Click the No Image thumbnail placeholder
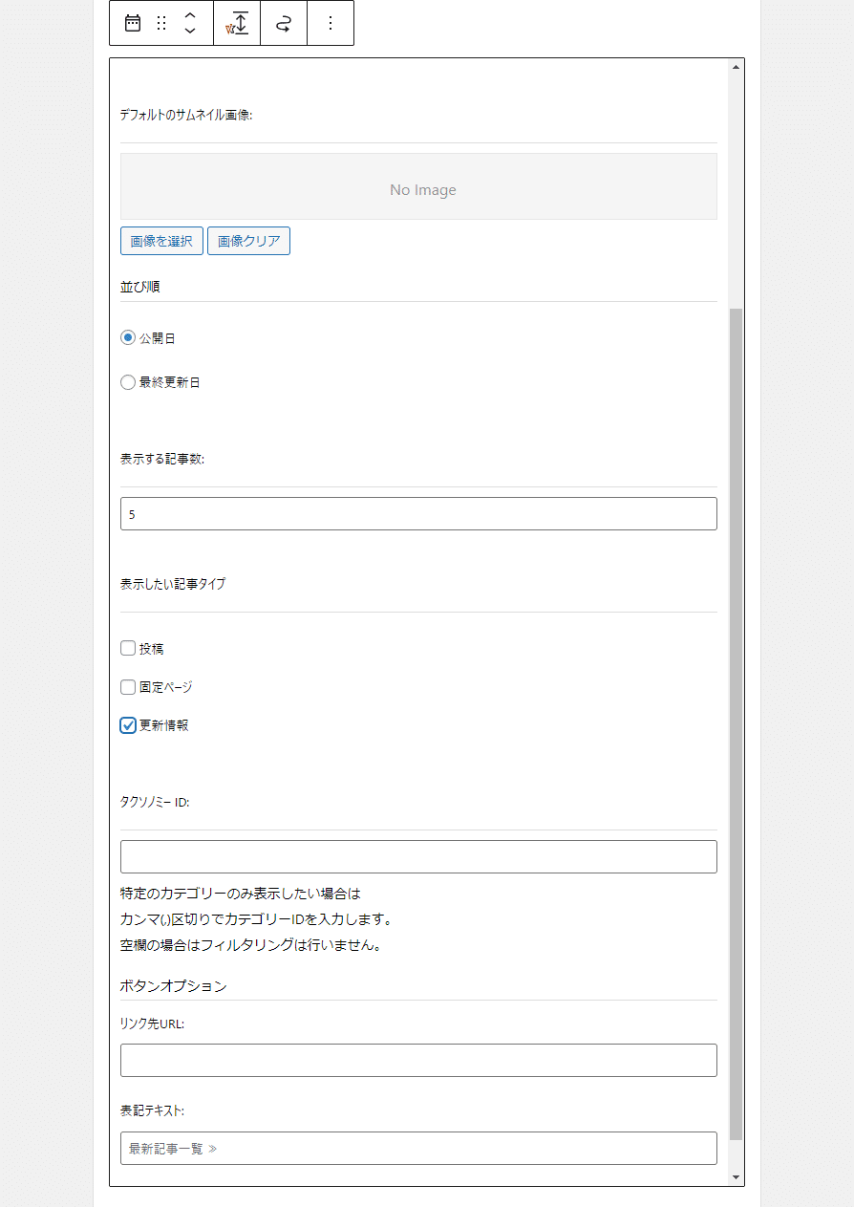The image size is (854, 1207). coord(418,186)
